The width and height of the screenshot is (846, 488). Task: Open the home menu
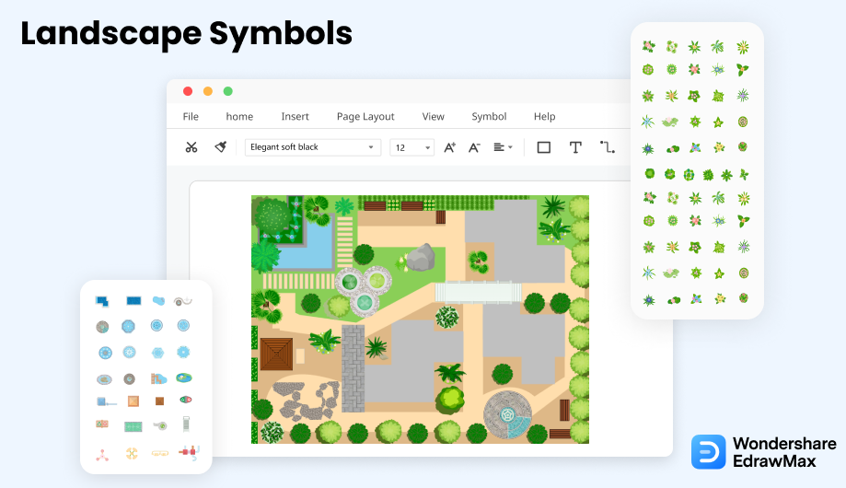click(239, 117)
